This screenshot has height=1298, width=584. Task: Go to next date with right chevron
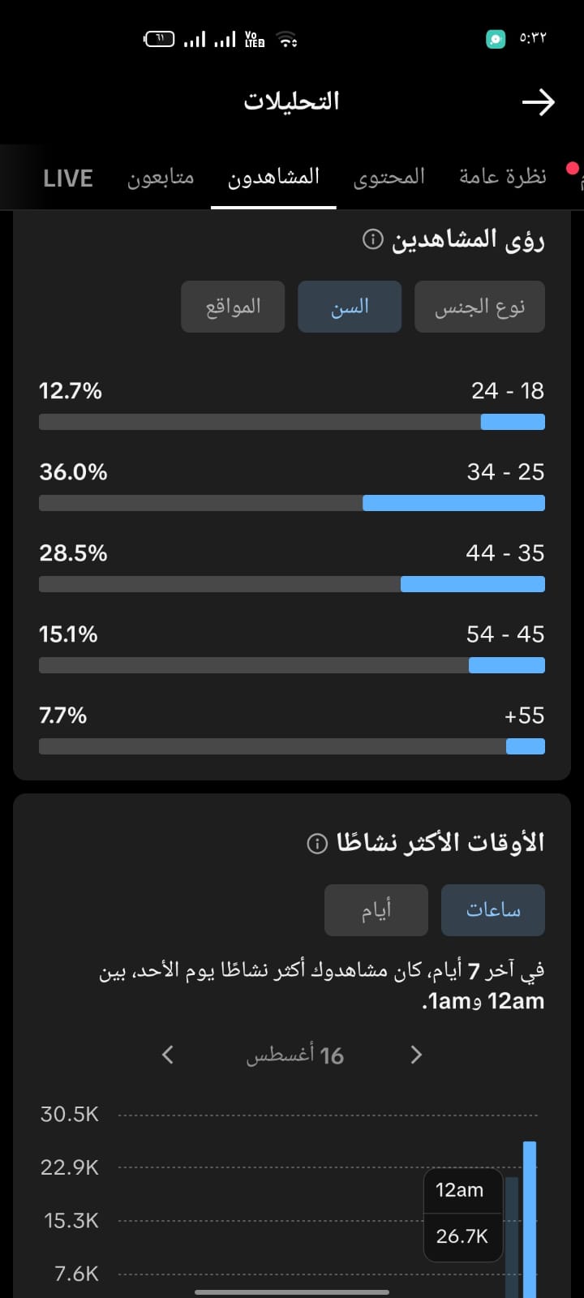click(x=416, y=1055)
